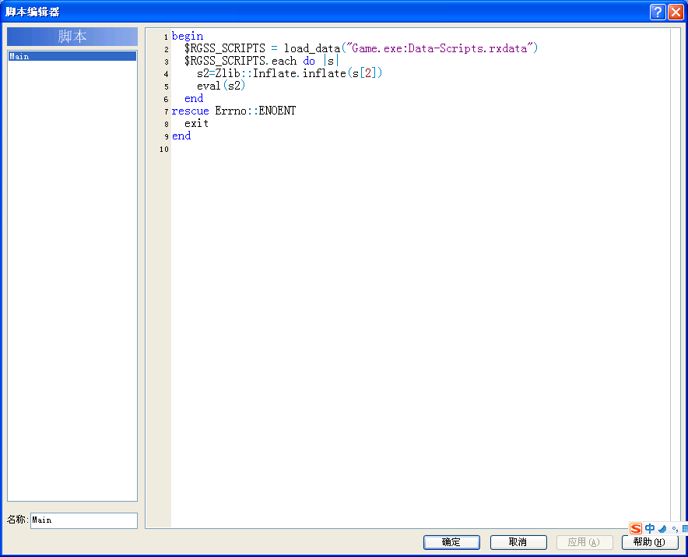Click "$RGSS_SCRIPTS.each" on line 3

pos(240,61)
